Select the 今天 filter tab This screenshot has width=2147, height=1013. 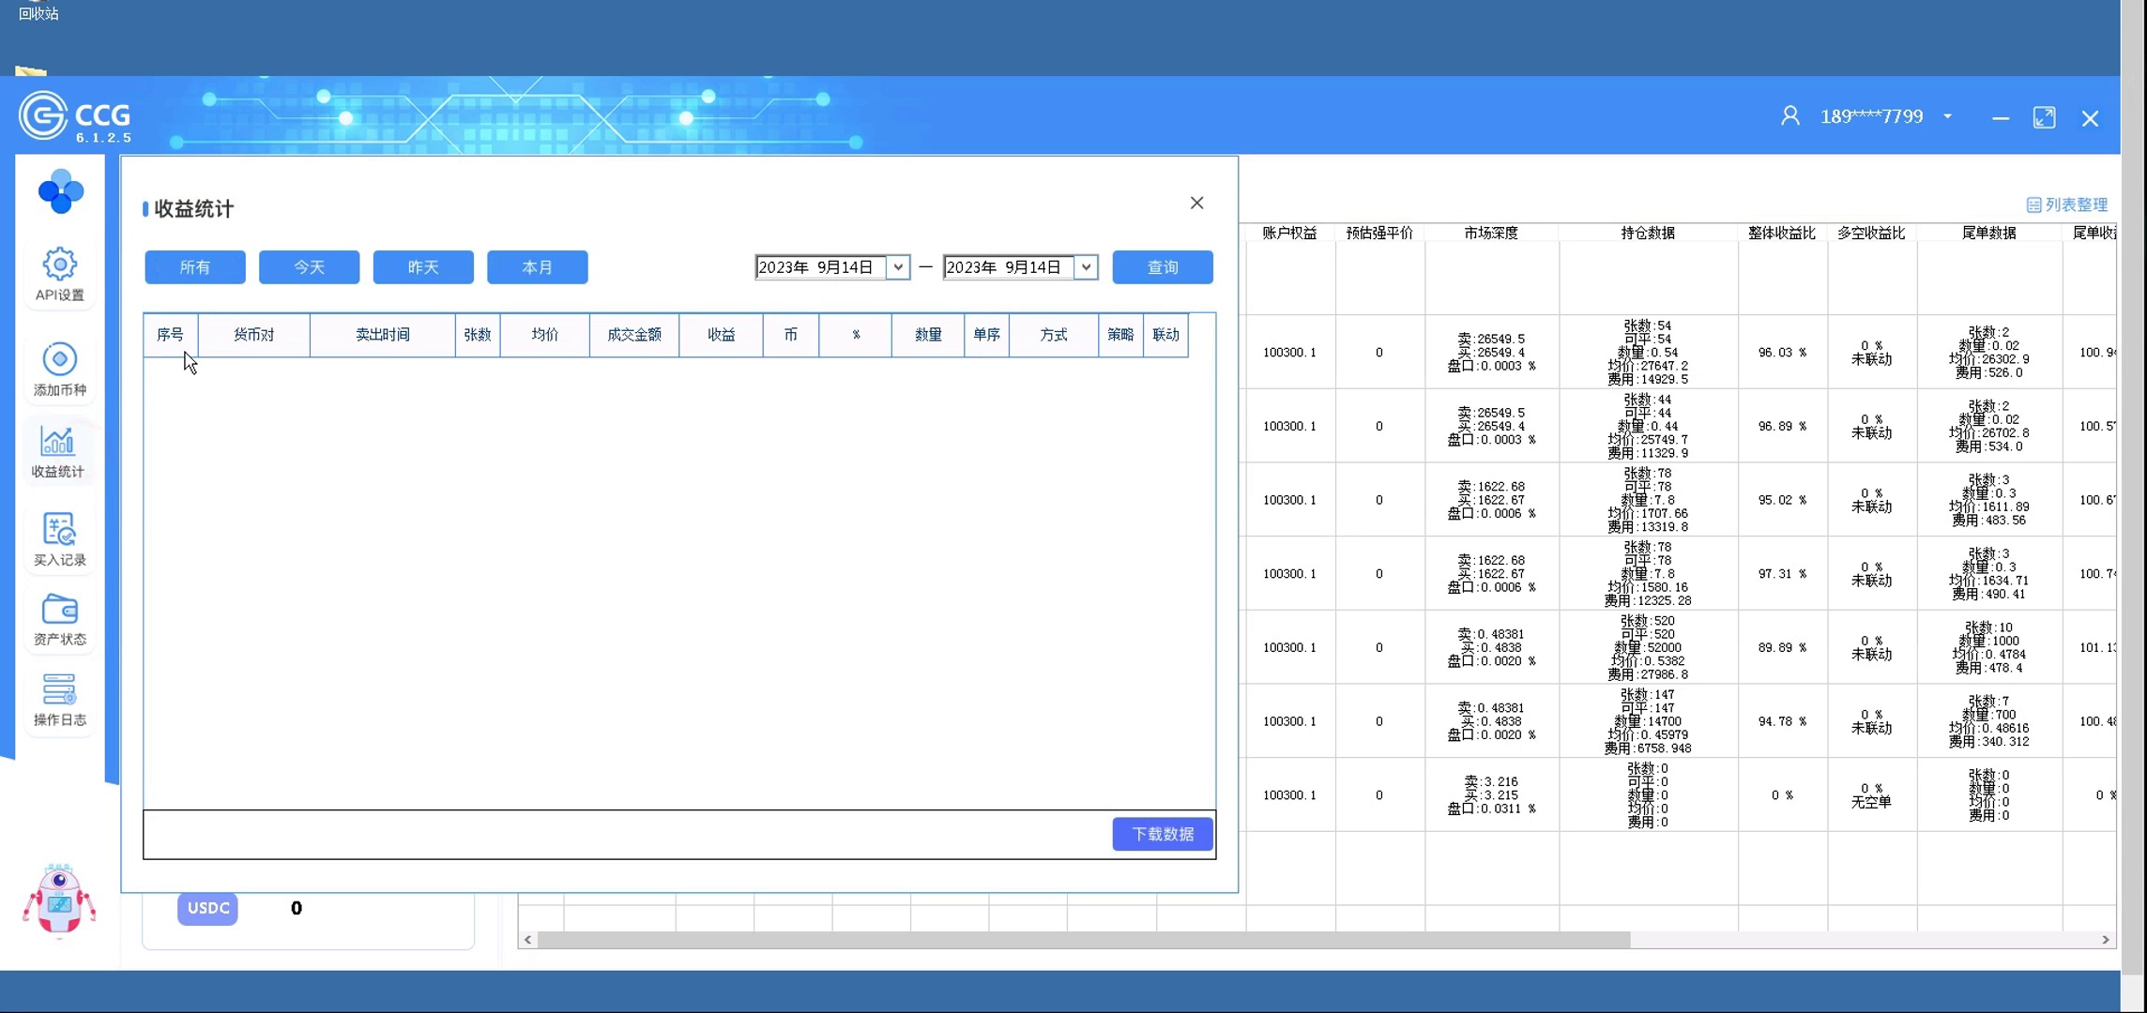(x=309, y=267)
